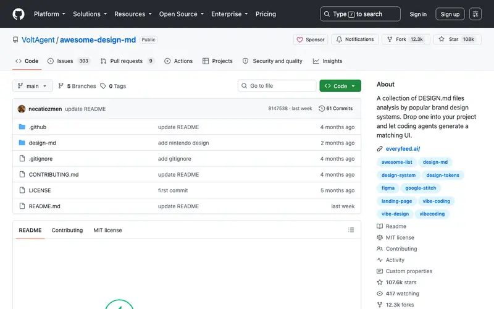Viewport: 494px width, 309px height.
Task: Click the LICENSE file icon
Action: (x=22, y=190)
